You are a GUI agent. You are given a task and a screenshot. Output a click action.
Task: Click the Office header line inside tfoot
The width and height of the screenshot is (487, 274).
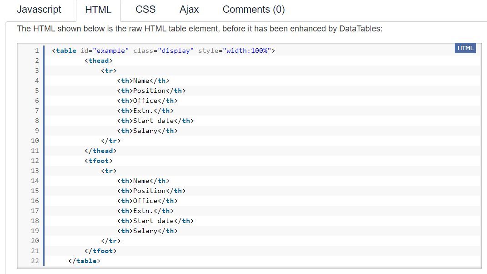pos(147,201)
